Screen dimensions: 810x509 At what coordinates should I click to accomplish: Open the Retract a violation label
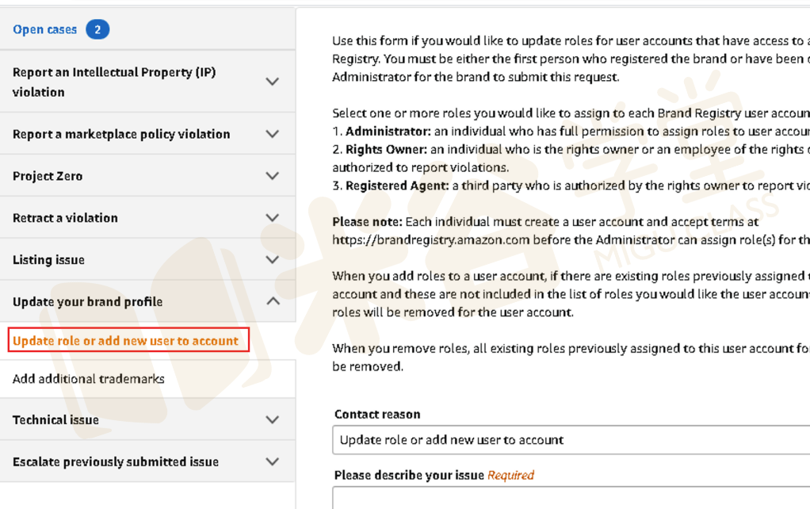tap(65, 218)
